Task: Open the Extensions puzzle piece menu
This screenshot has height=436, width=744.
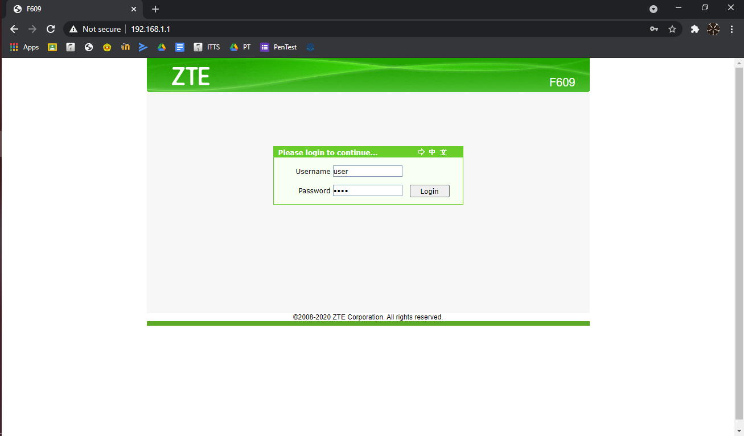Action: [694, 29]
